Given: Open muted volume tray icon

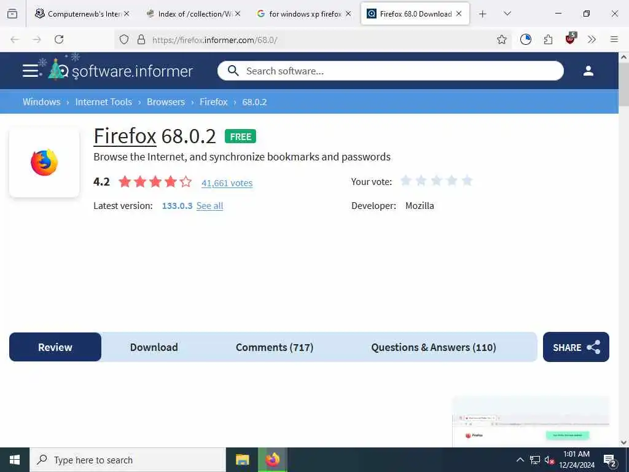Looking at the screenshot, I should [x=550, y=460].
